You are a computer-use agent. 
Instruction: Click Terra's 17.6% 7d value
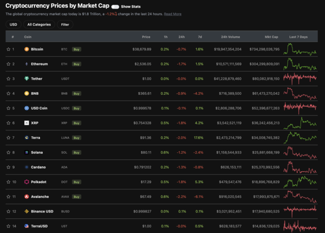(x=199, y=138)
